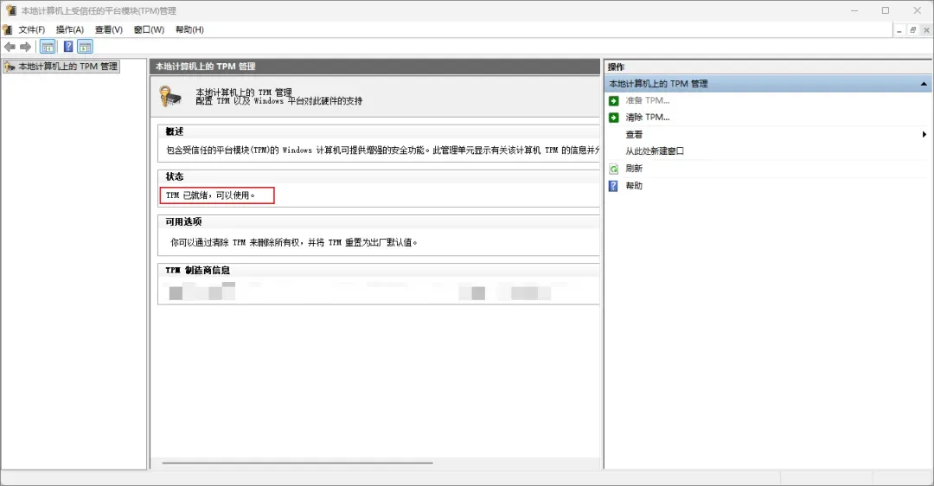Close the inner MMC child window
Image resolution: width=934 pixels, height=486 pixels.
pyautogui.click(x=926, y=29)
